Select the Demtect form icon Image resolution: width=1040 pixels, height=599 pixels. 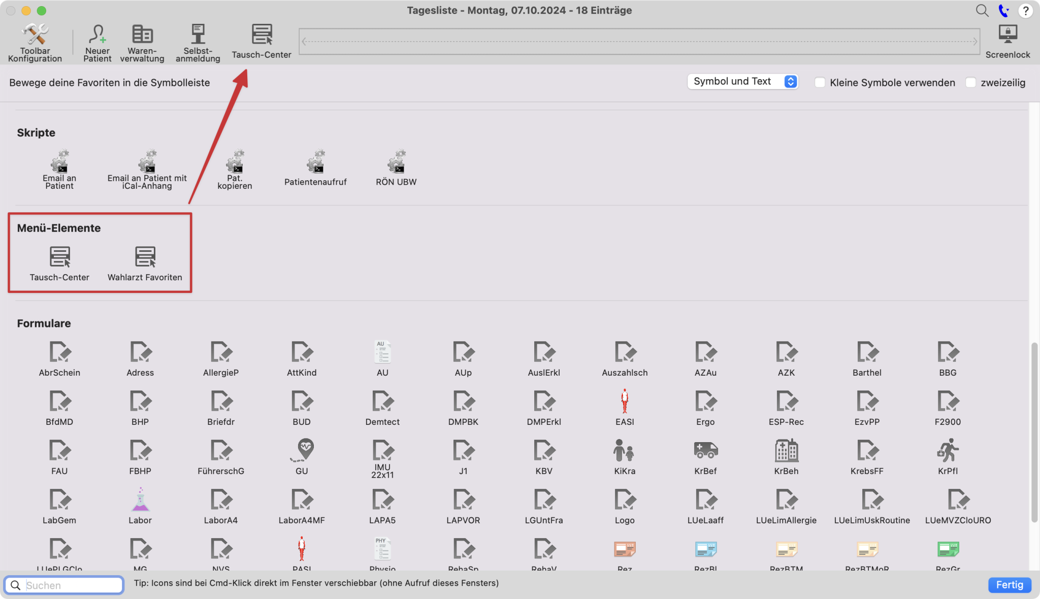coord(382,408)
